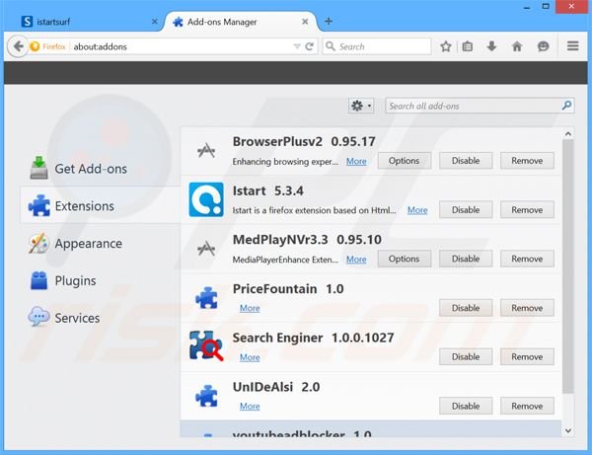Image resolution: width=592 pixels, height=455 pixels.
Task: Click the extensions list scroll up arrow
Action: click(x=568, y=133)
